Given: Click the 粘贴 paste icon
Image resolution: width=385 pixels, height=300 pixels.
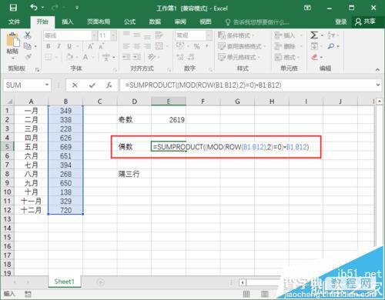Looking at the screenshot, I should pyautogui.click(x=12, y=41).
